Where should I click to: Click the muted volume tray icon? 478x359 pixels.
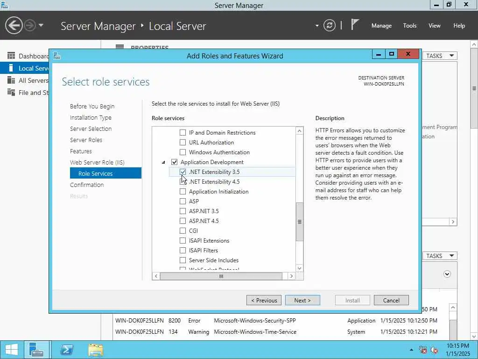(434, 350)
